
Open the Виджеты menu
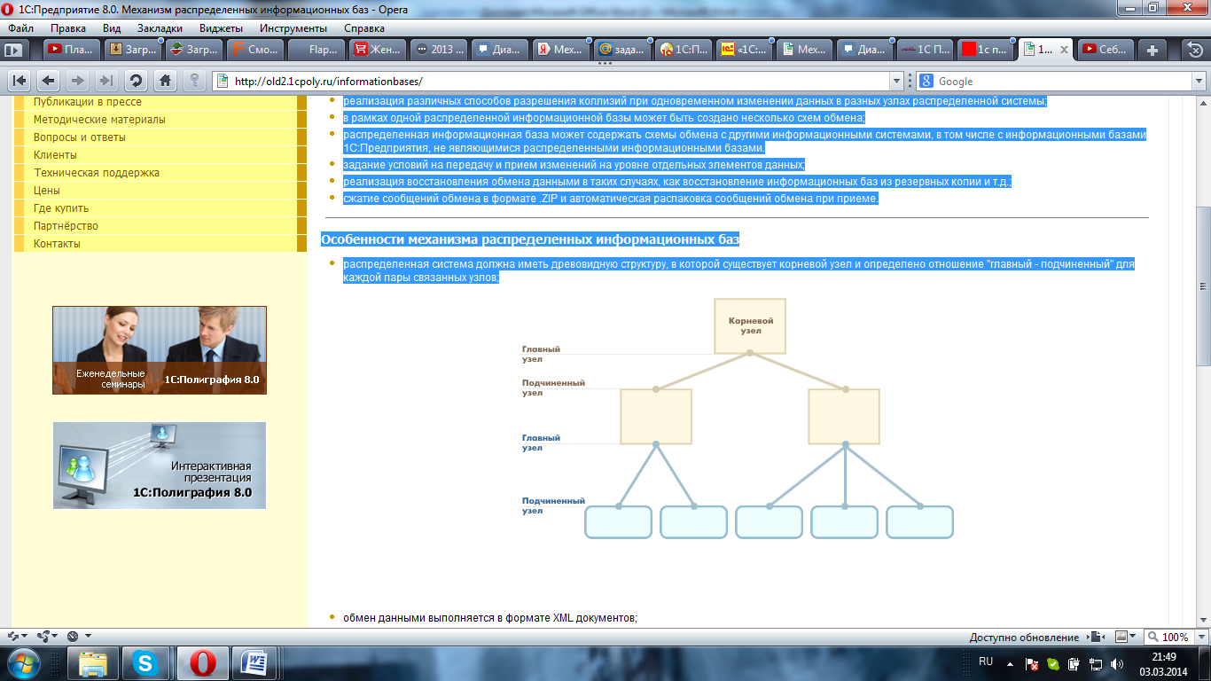point(221,27)
